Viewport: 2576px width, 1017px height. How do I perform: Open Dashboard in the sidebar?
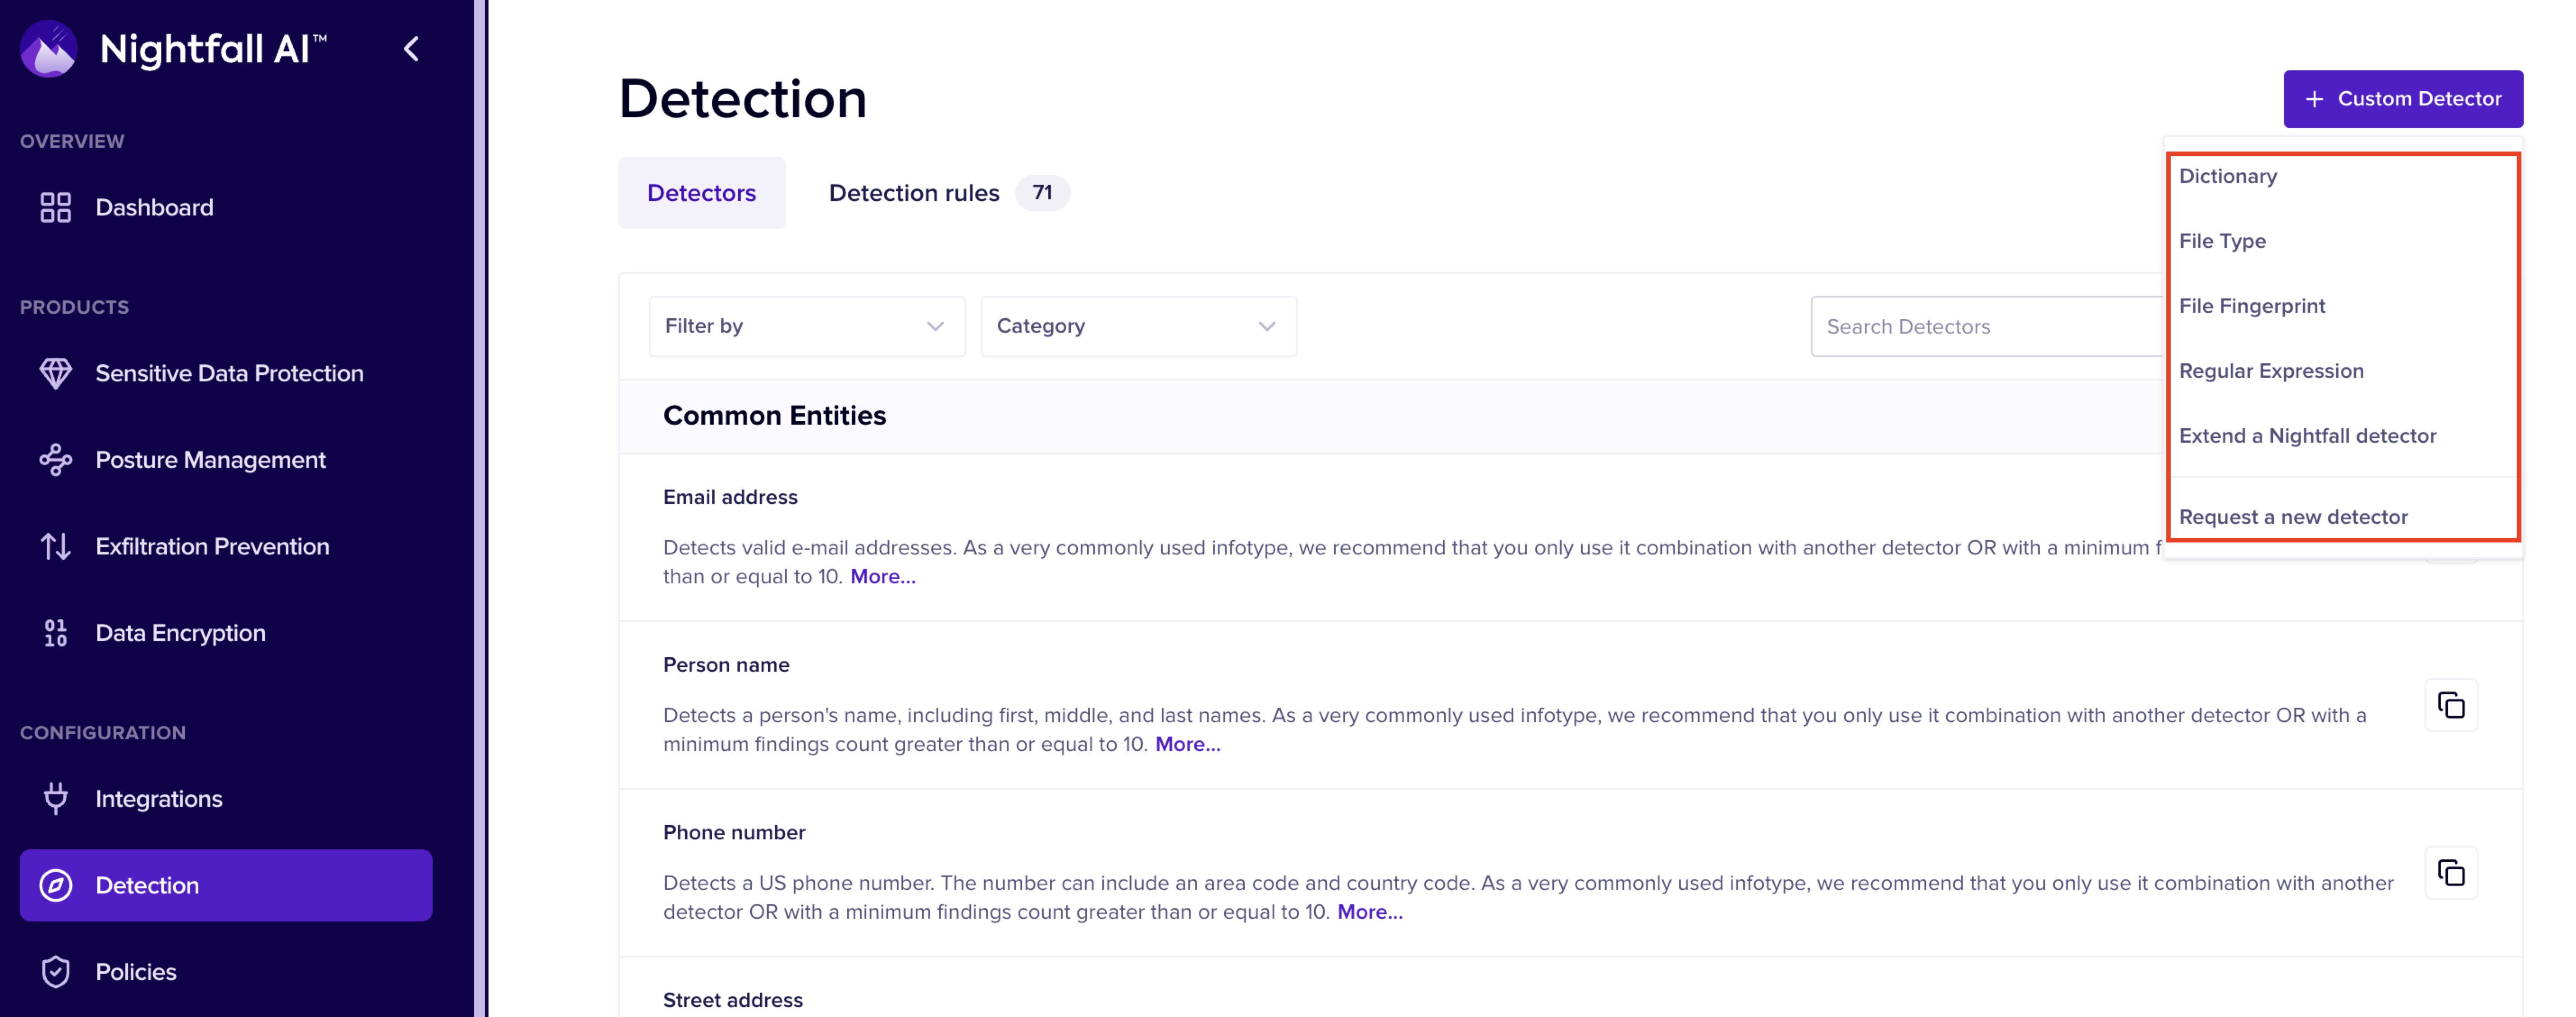point(226,207)
